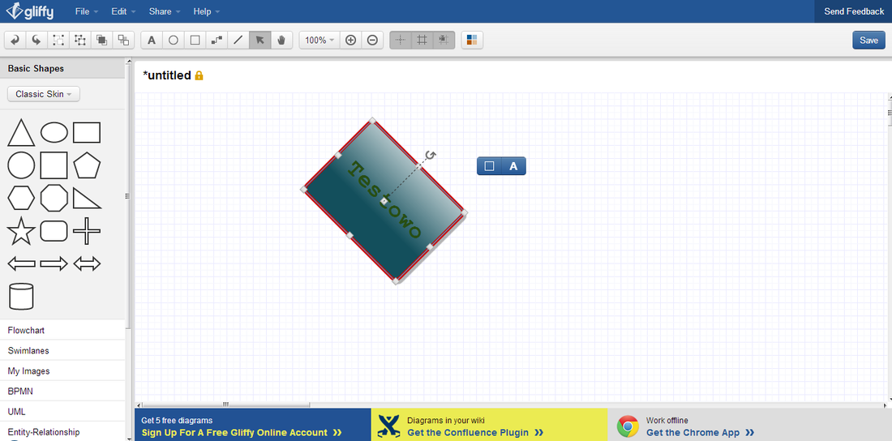Click the Gliffy logo
The image size is (892, 441).
coord(29,11)
